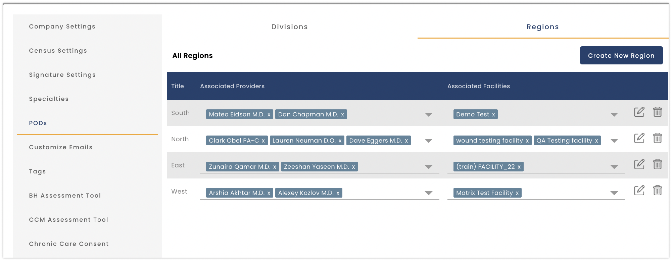This screenshot has width=672, height=261.
Task: Expand North providers dropdown
Action: [x=428, y=141]
